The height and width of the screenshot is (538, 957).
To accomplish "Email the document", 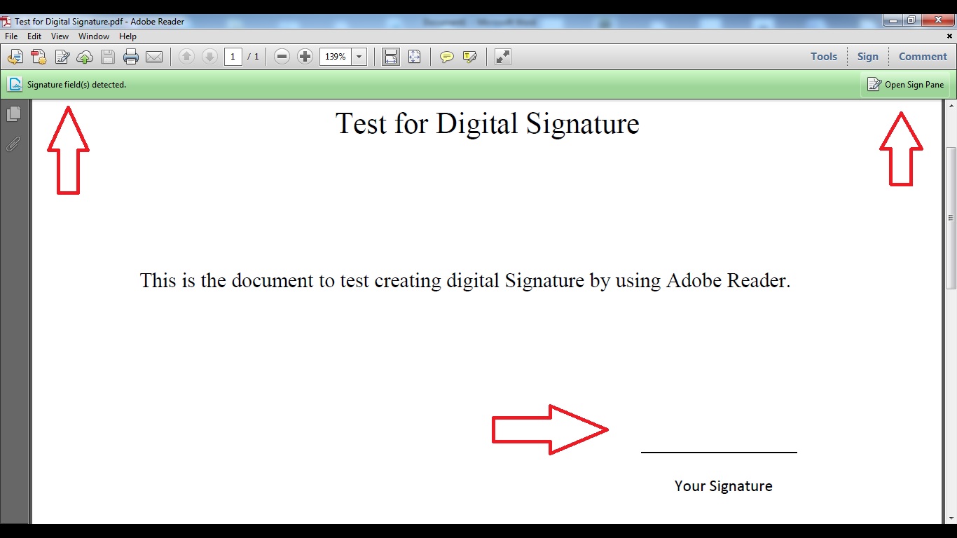I will click(x=154, y=57).
